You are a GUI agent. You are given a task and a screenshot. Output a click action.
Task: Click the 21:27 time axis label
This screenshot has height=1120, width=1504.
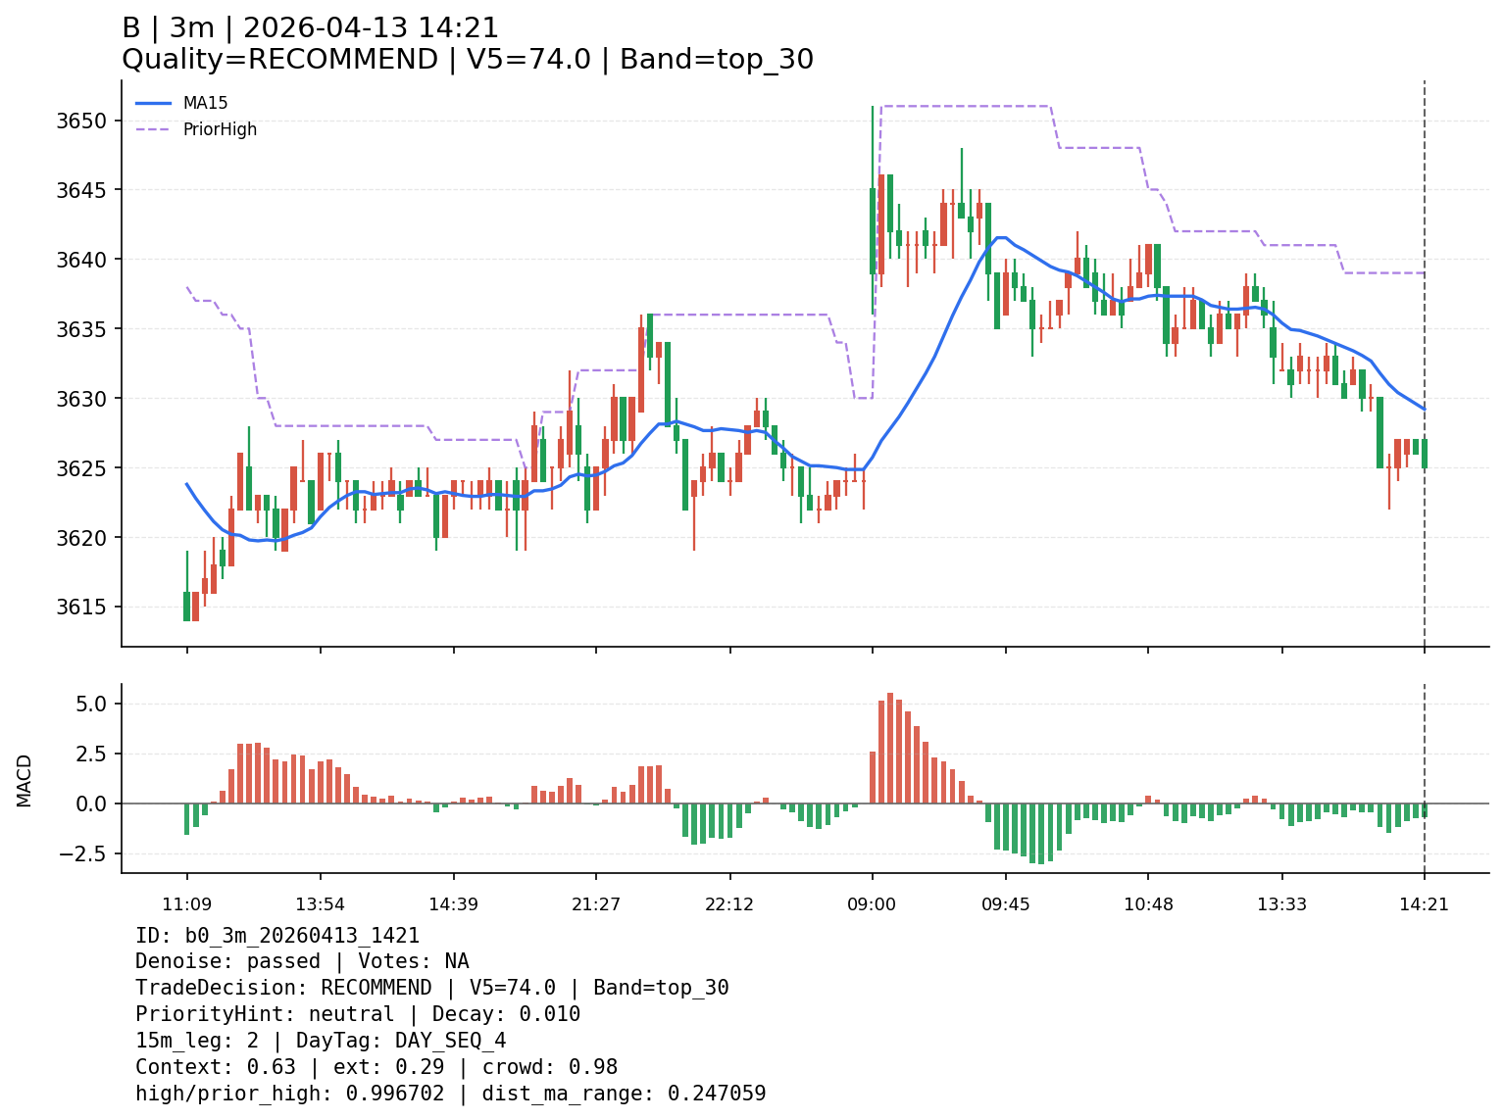pos(595,903)
